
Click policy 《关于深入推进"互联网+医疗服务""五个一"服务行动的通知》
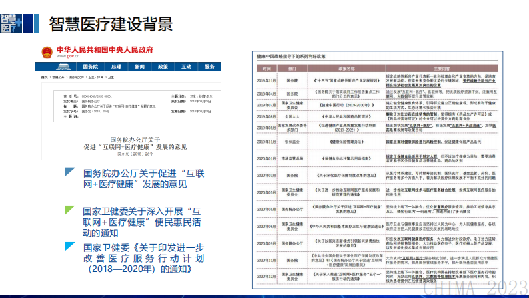tap(346, 277)
